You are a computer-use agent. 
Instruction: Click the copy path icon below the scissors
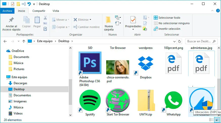(x=45, y=23)
